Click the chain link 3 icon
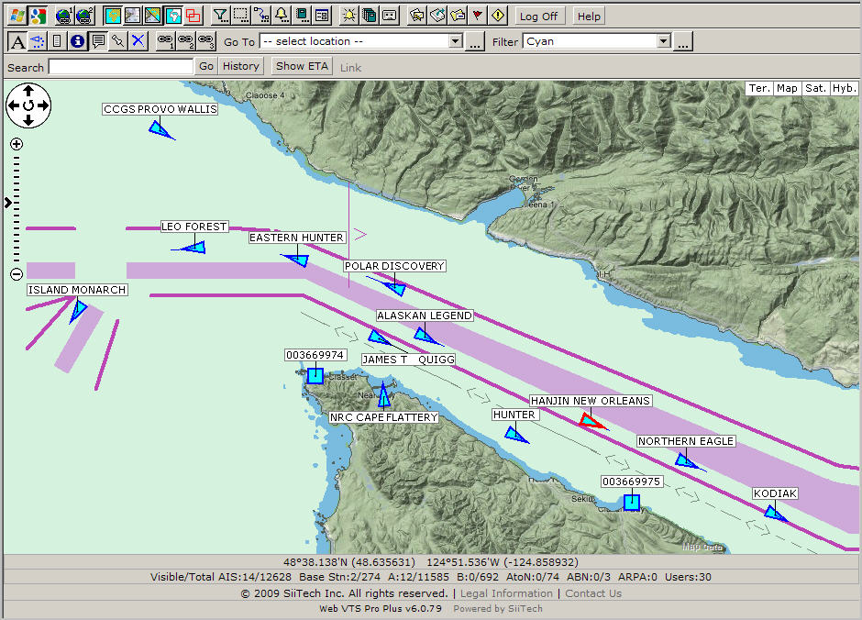 point(206,41)
